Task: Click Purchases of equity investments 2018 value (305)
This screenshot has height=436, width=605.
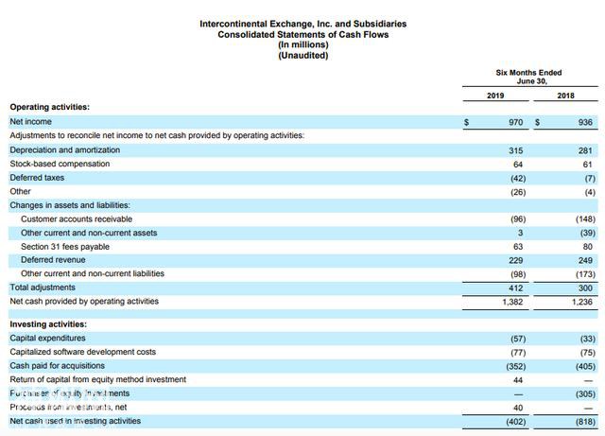Action: (585, 394)
